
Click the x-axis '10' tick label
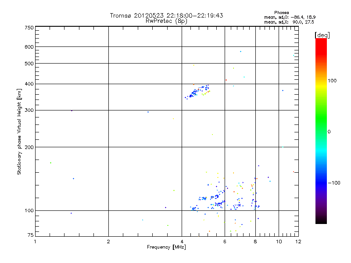point(279,242)
